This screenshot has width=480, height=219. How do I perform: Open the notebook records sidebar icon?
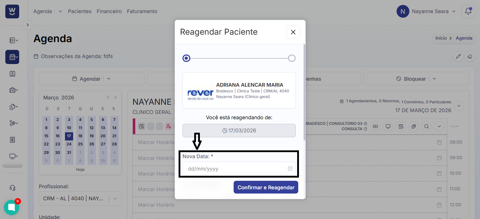click(13, 40)
